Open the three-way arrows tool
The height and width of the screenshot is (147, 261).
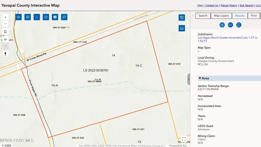pyautogui.click(x=37, y=17)
